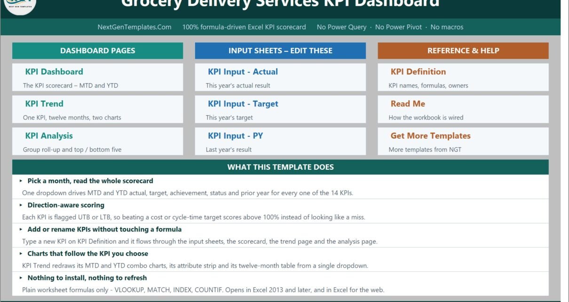Open the KPI Definition sheet link
The height and width of the screenshot is (302, 569).
tap(418, 72)
